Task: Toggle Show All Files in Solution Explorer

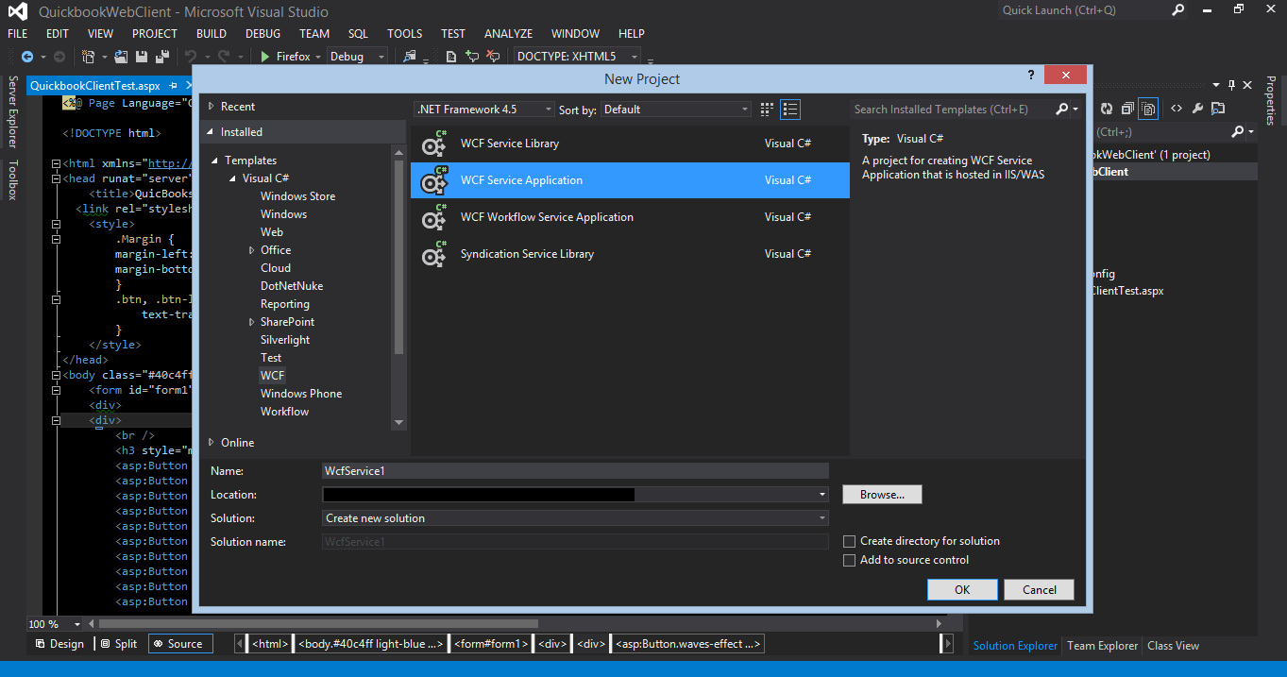Action: (1148, 109)
